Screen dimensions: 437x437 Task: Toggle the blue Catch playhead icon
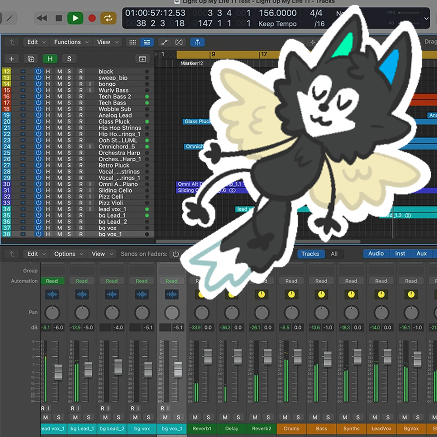pyautogui.click(x=198, y=42)
